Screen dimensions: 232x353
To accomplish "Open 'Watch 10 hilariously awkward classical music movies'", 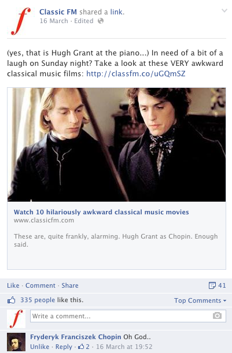I will [101, 212].
